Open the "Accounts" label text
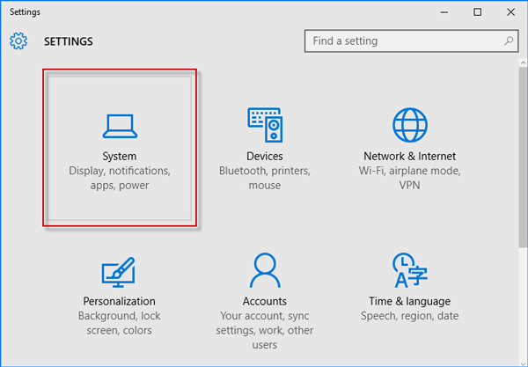 [264, 301]
